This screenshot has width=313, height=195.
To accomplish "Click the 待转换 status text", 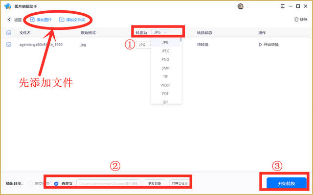I will [202, 45].
